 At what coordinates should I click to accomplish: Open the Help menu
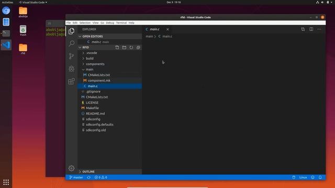131,23
